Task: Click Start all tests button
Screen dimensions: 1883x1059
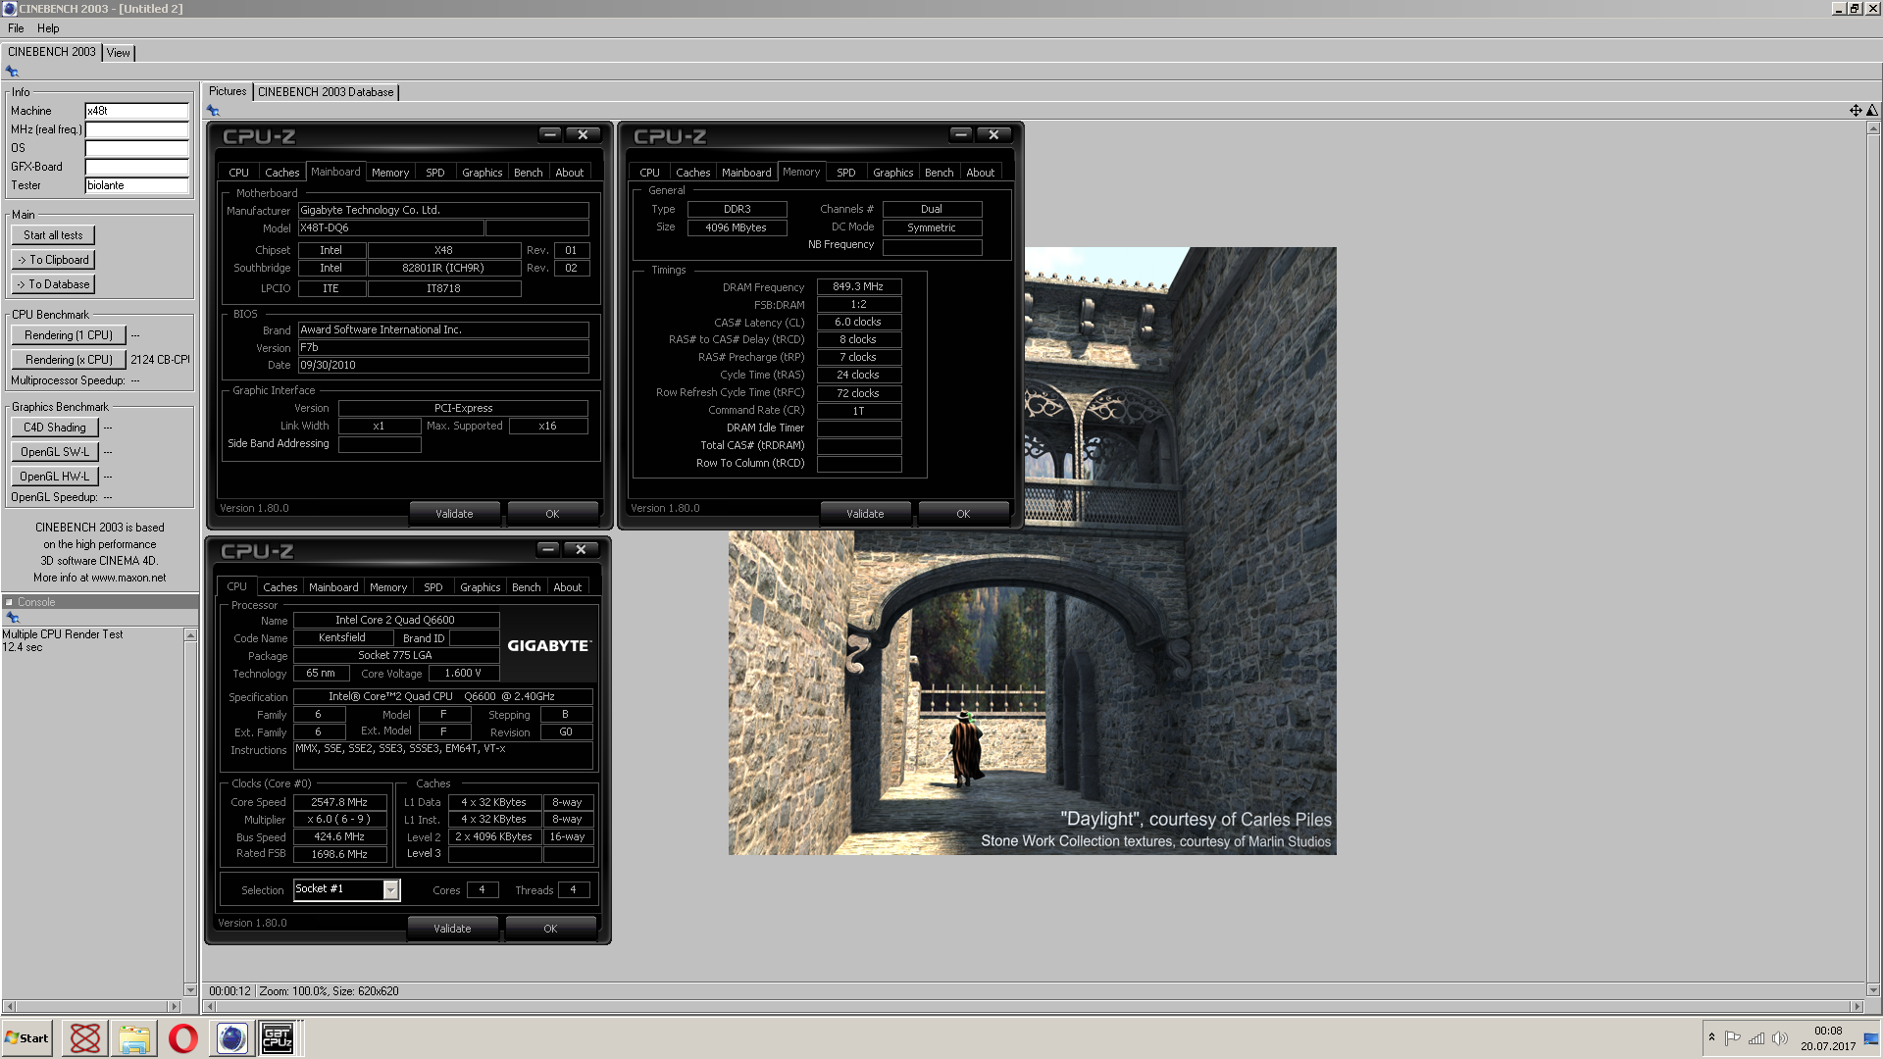Action: coord(53,235)
